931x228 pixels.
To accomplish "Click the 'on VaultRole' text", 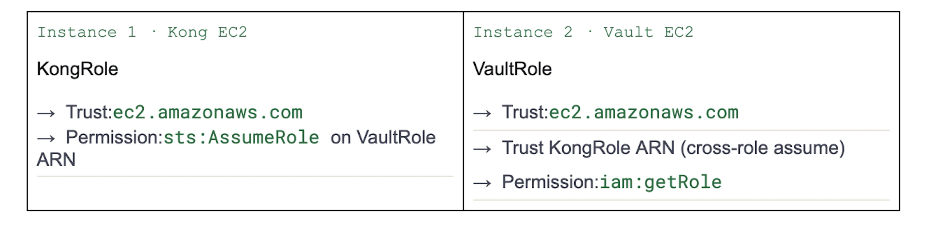I will [383, 138].
